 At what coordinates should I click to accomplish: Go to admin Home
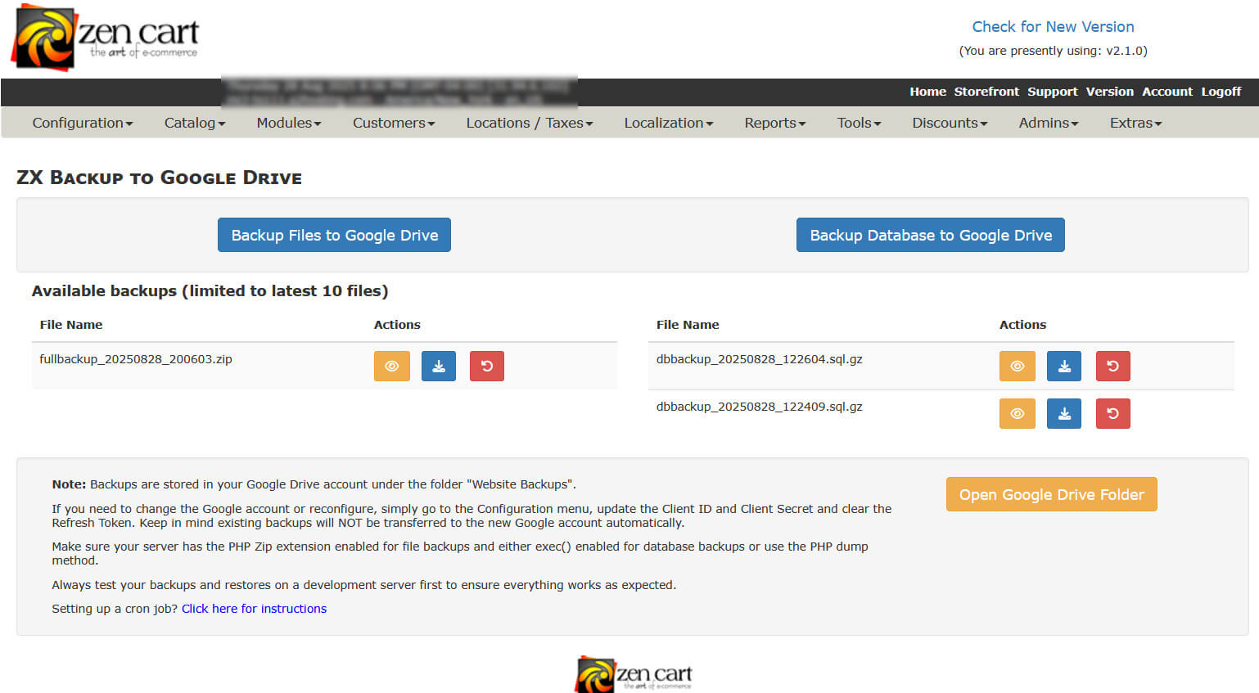click(927, 92)
